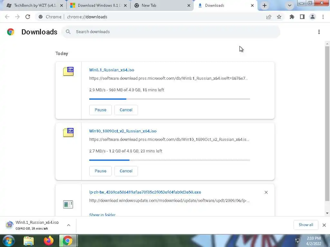Viewport: 330px width, 247px height.
Task: Bookmark this tab with the star icon
Action: [x=279, y=17]
